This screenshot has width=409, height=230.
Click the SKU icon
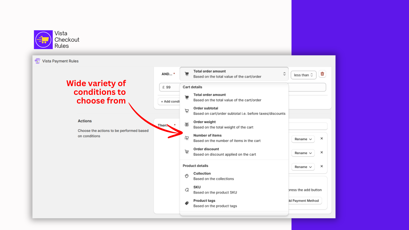[x=187, y=190]
